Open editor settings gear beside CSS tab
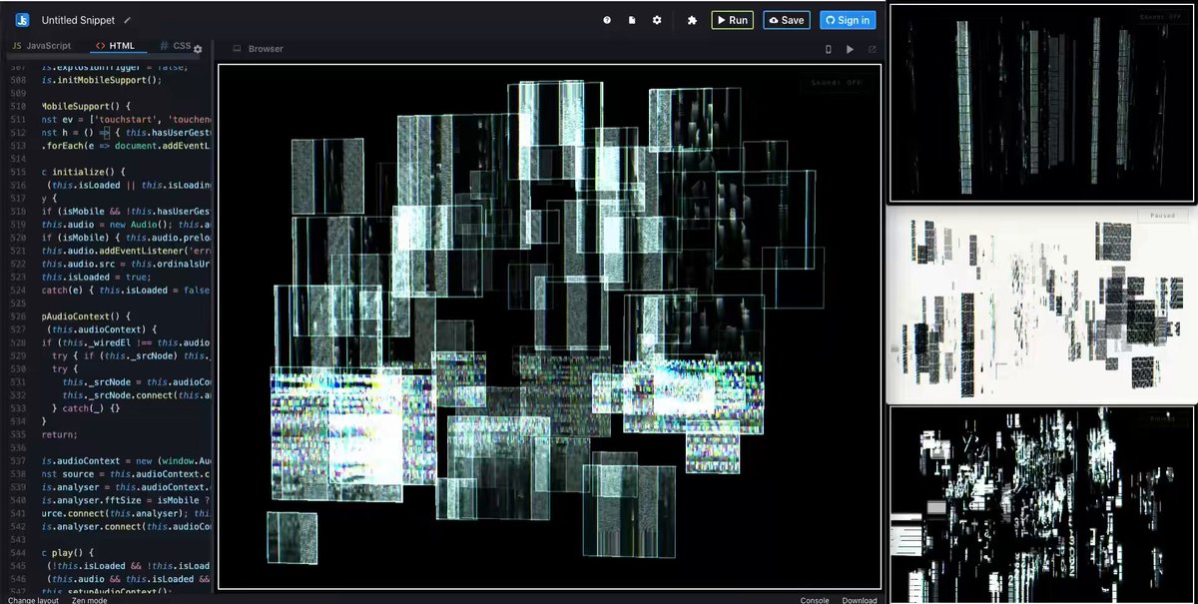Viewport: 1198px width, 604px height. [198, 49]
